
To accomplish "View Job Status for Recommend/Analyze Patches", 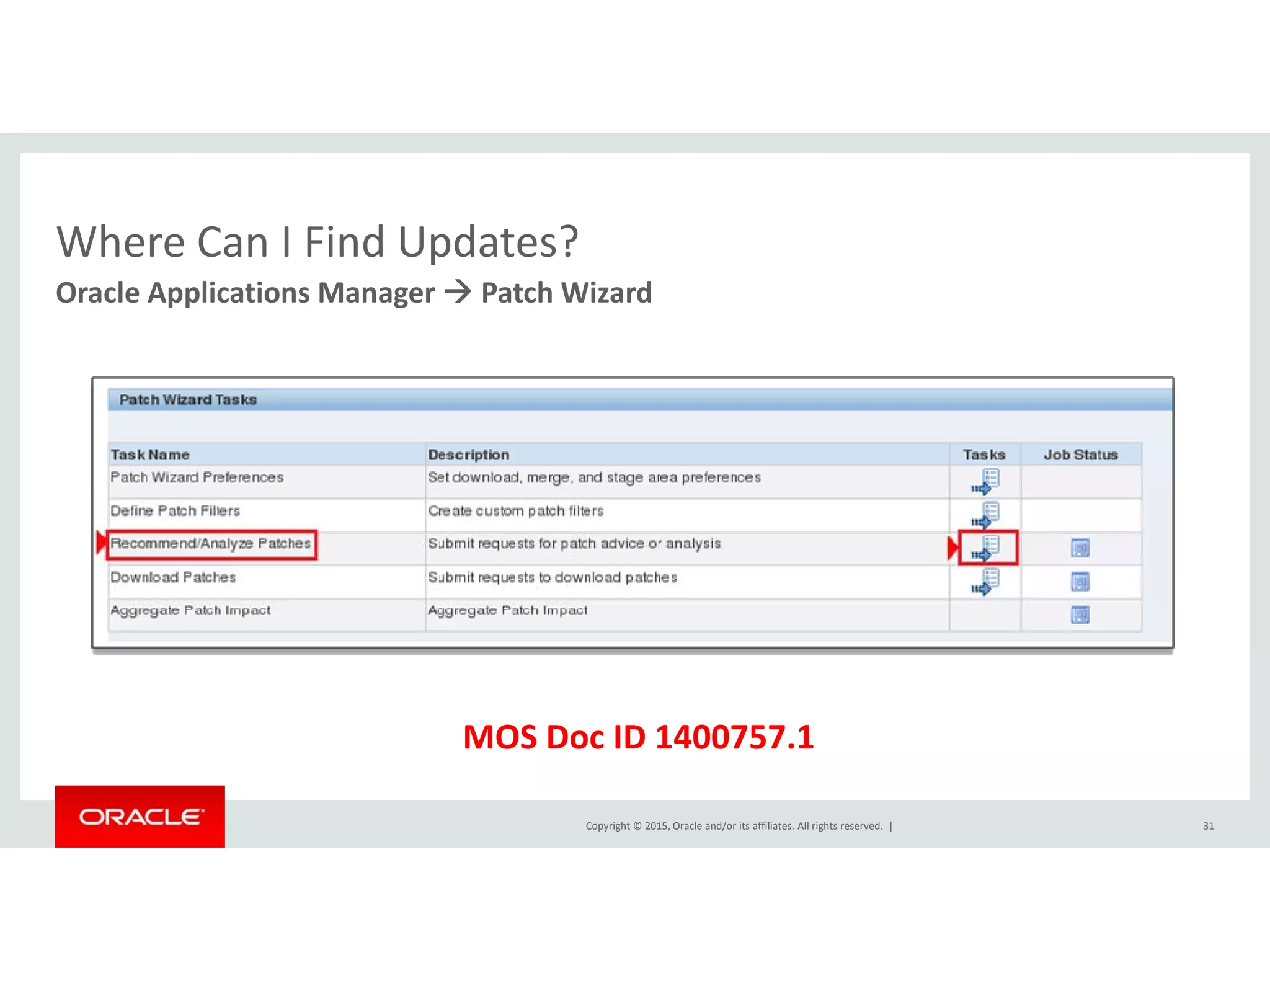I will tap(1080, 548).
